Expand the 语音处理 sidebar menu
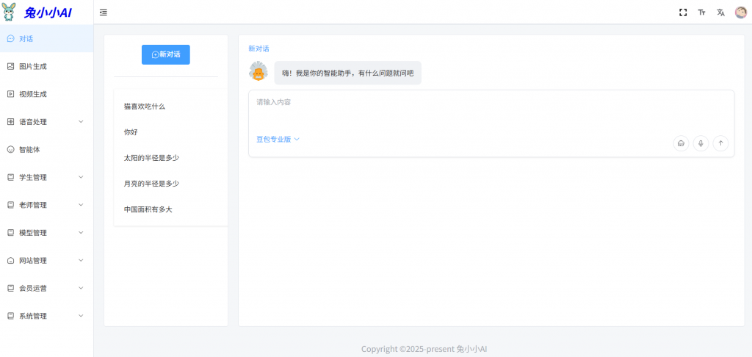Viewport: 752px width, 357px height. click(46, 122)
